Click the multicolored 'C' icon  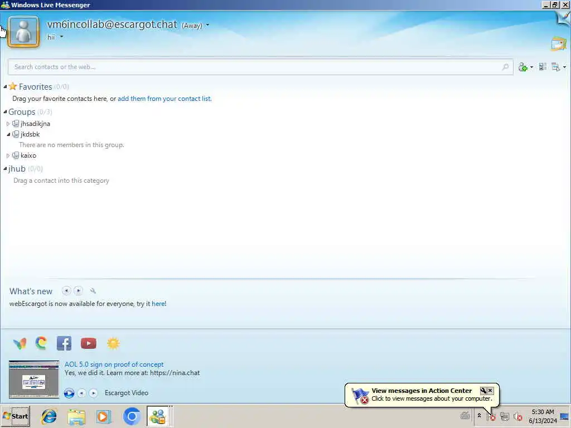click(41, 343)
